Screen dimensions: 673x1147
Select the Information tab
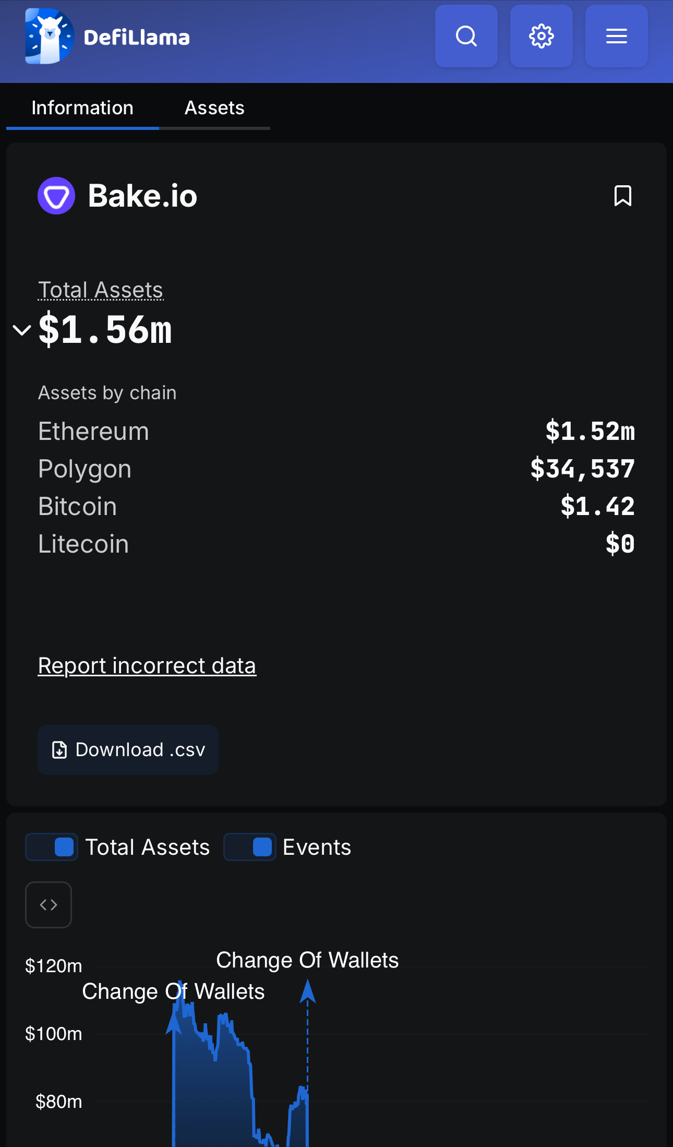82,108
